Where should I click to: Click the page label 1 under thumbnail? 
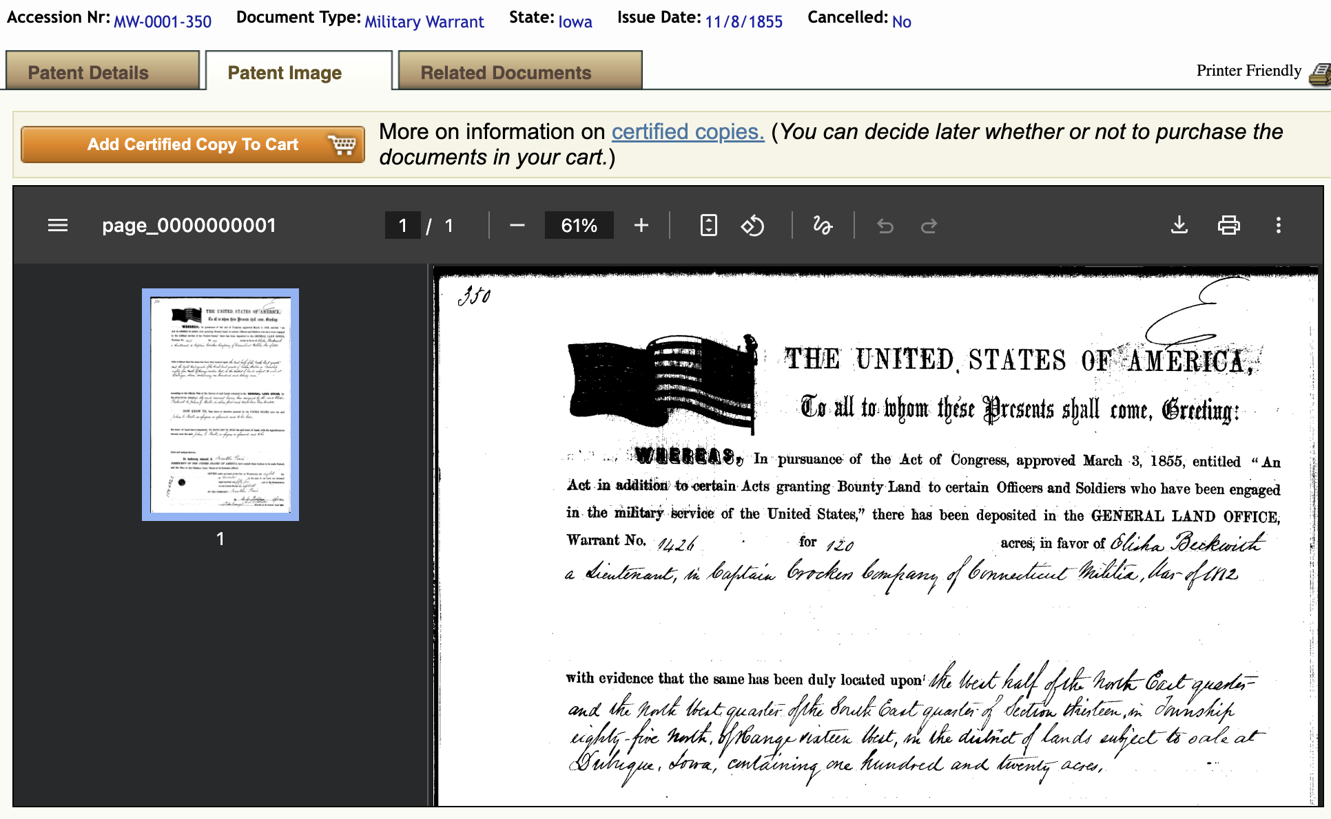click(220, 539)
